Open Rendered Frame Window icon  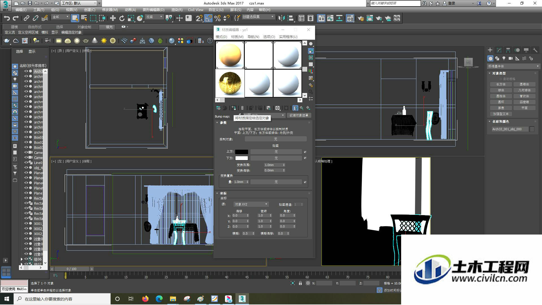pyautogui.click(x=370, y=18)
